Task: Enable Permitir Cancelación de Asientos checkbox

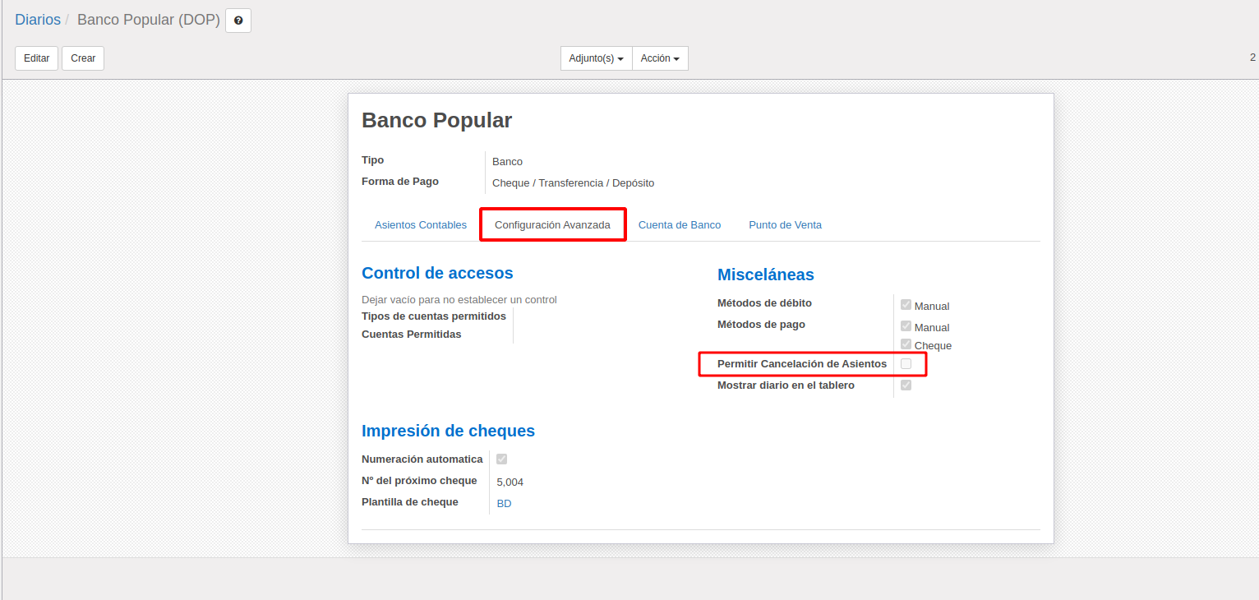Action: tap(906, 363)
